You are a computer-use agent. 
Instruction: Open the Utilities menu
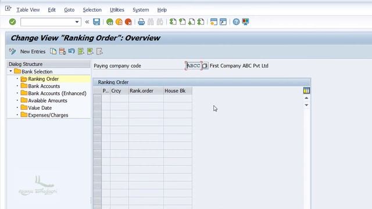click(117, 10)
